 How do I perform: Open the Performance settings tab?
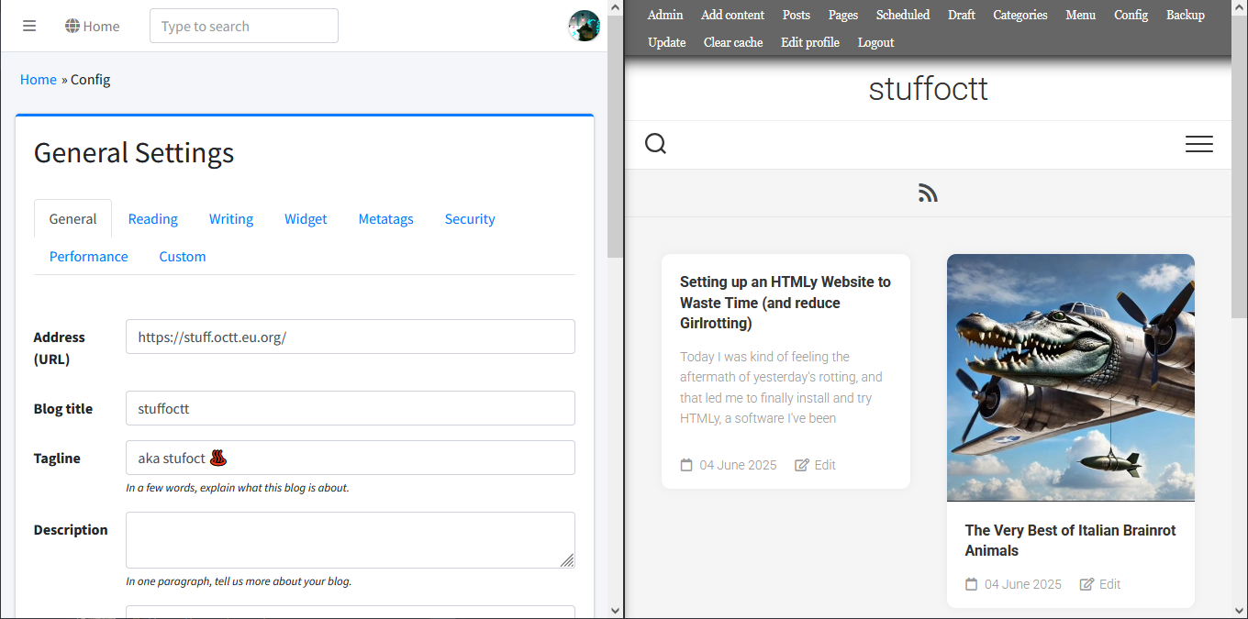(x=89, y=257)
